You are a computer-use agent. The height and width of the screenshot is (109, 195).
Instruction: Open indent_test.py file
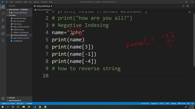pyautogui.click(x=18, y=30)
